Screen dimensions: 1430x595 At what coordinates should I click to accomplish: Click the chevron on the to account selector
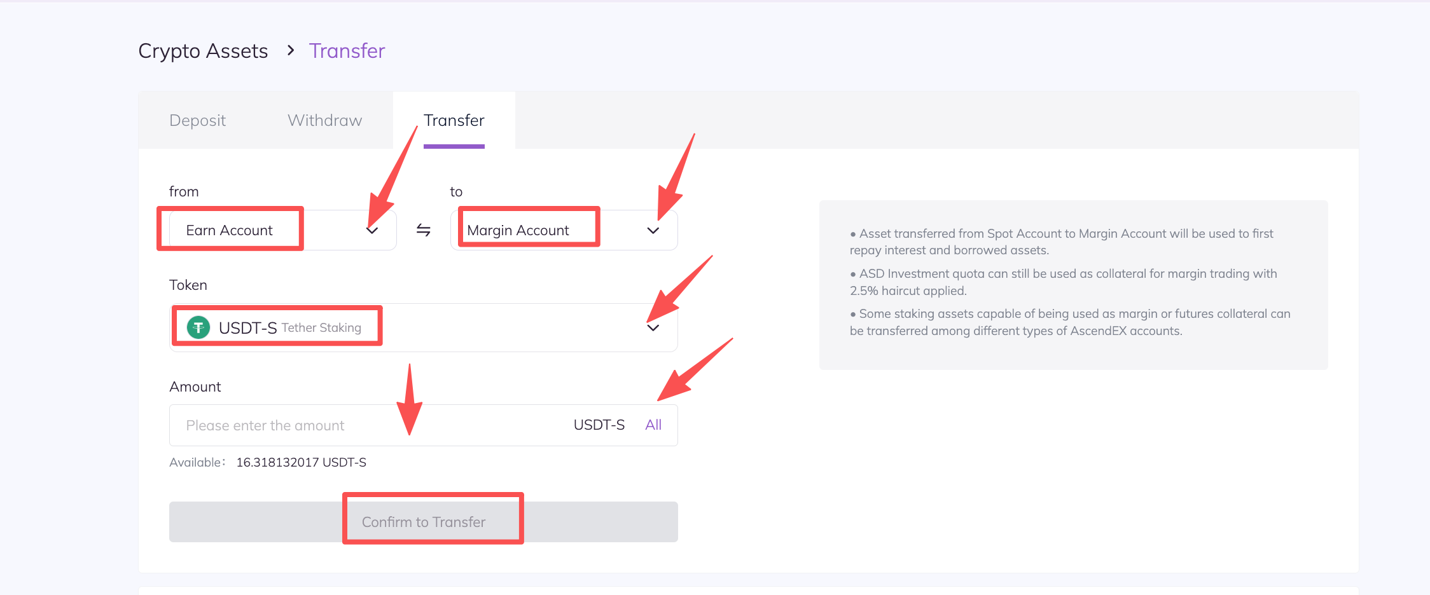[653, 230]
